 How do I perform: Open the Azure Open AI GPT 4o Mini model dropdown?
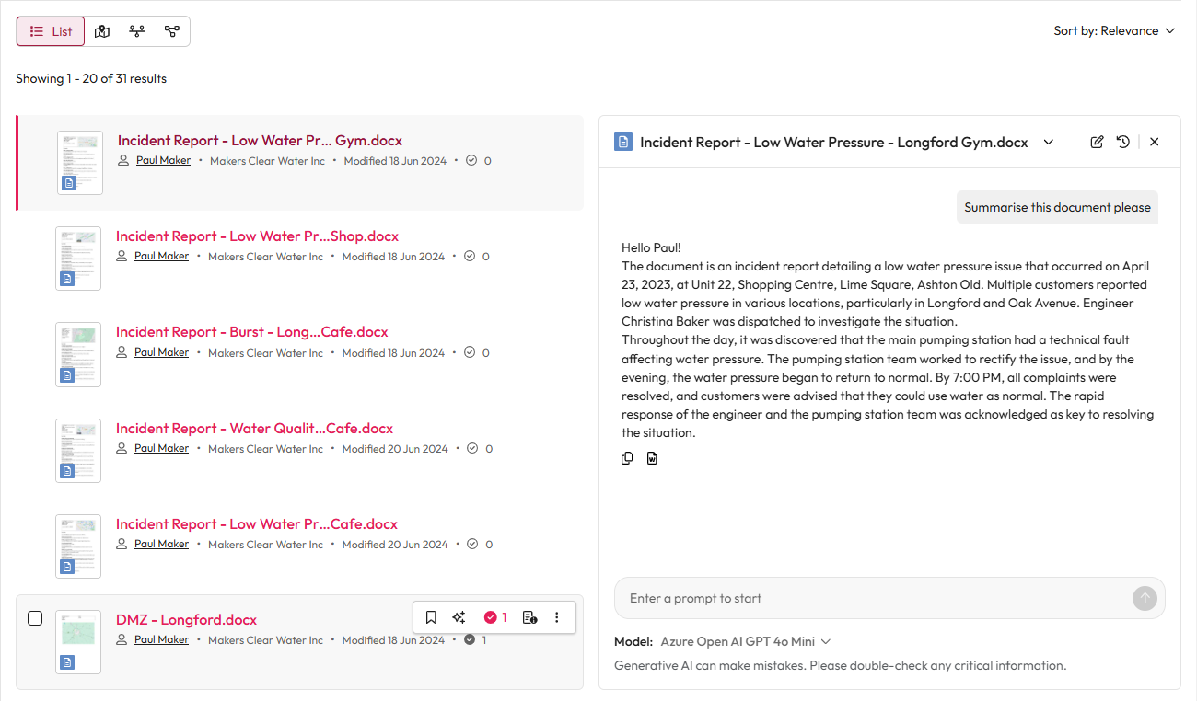745,641
